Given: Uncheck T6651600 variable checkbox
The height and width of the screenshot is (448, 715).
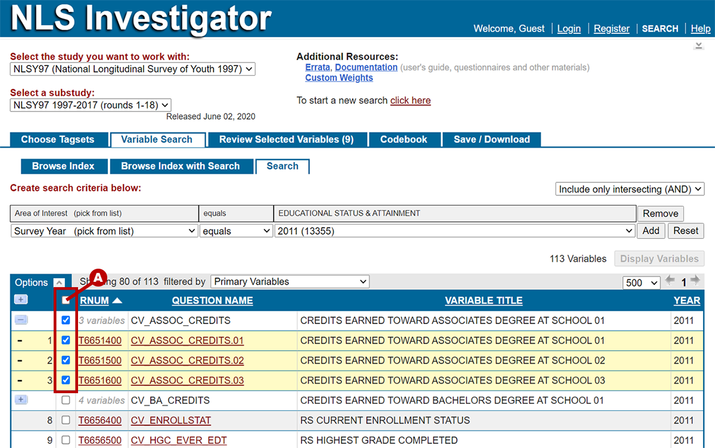Looking at the screenshot, I should pos(66,380).
